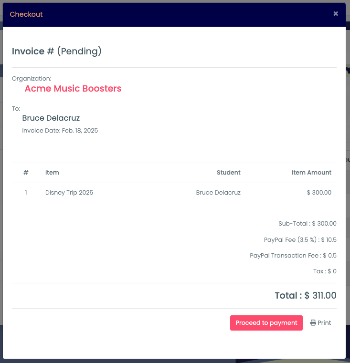The image size is (350, 363).
Task: Click the Invoice Date Feb. 18, 2025 text
Action: pos(60,131)
